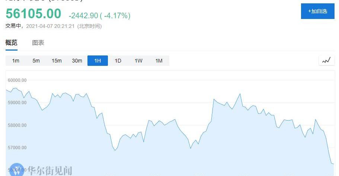Choose the 15m interval button
The width and height of the screenshot is (339, 176).
(x=57, y=61)
